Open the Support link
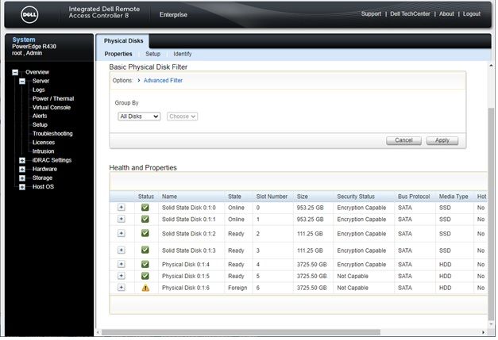This screenshot has width=498, height=340. click(371, 14)
